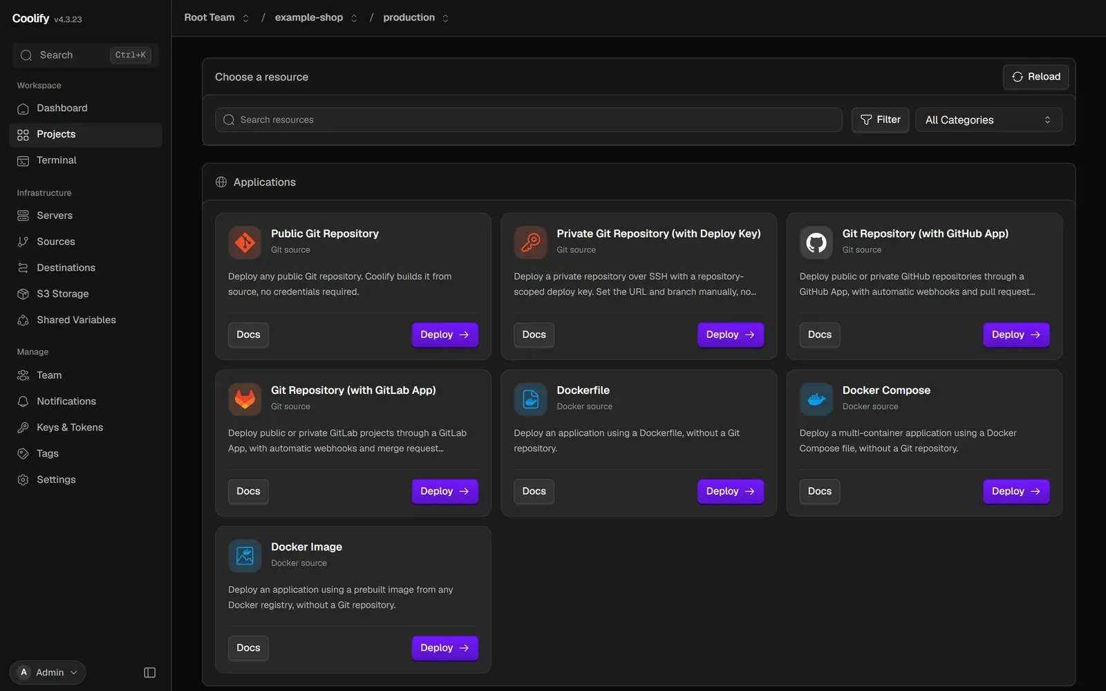Click the Applications globe icon

(221, 182)
